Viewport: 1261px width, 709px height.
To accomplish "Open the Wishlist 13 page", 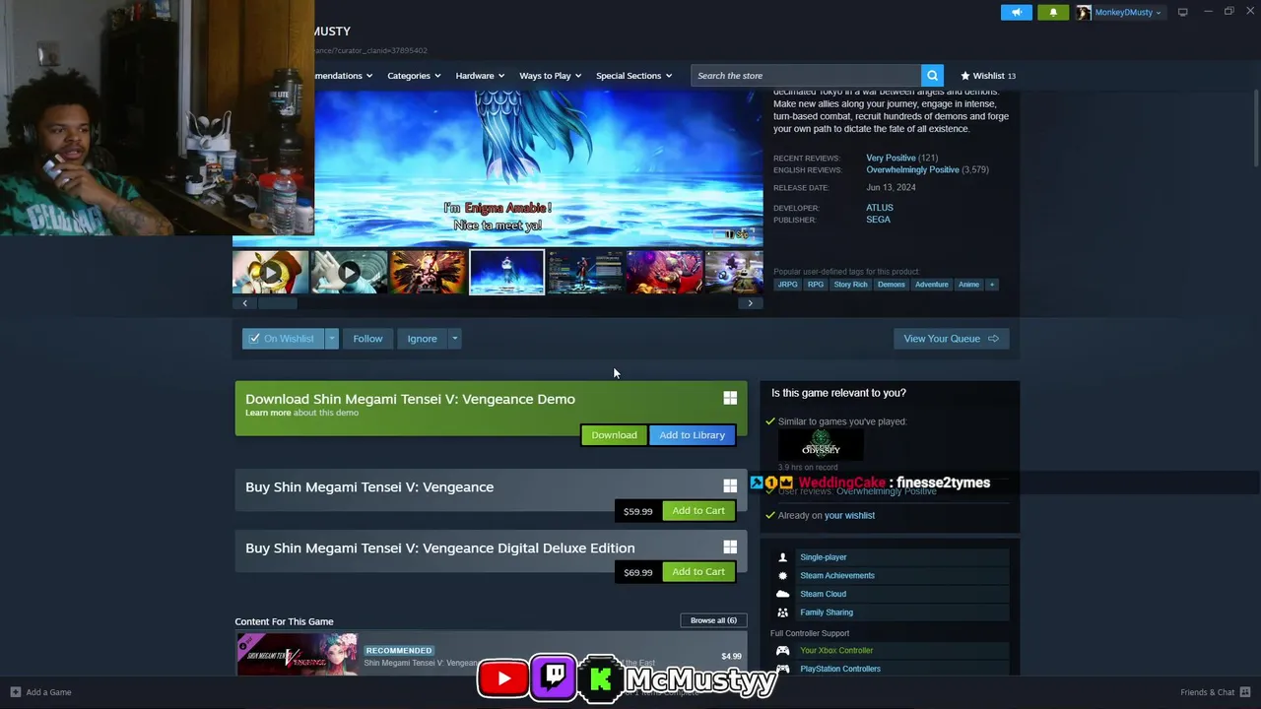I will [988, 76].
